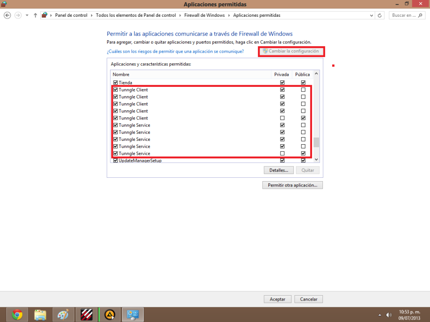Screen dimensions: 430x322
Task: Go to Panel de control in the breadcrumb
Action: (x=71, y=16)
